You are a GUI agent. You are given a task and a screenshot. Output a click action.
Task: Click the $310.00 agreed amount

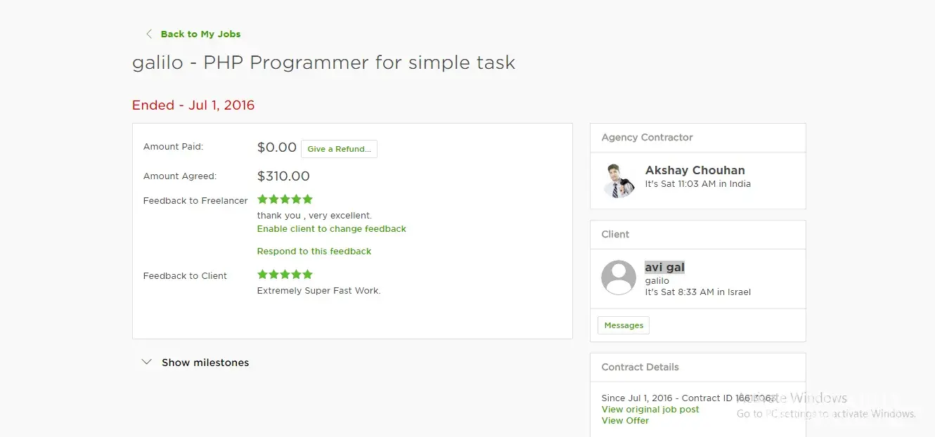click(x=283, y=176)
